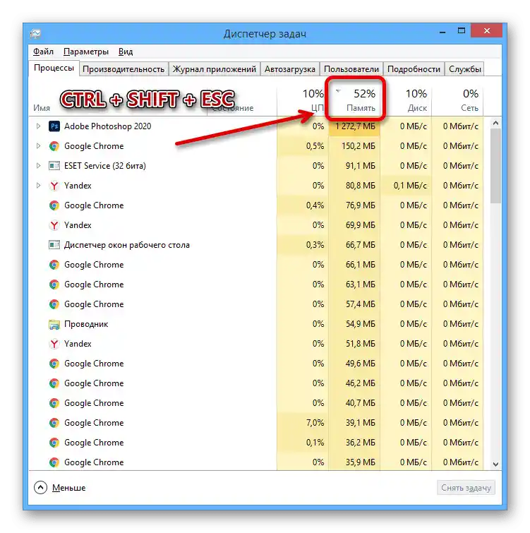Sort by the ЦП 10% column header
The image size is (530, 533).
coord(302,100)
